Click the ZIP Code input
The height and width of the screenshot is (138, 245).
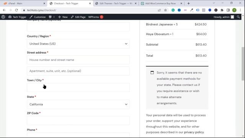78,120
